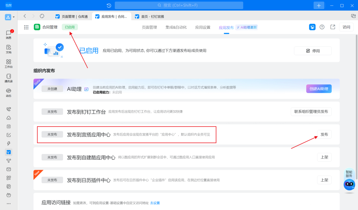Open the help question mark icon

tap(322, 27)
